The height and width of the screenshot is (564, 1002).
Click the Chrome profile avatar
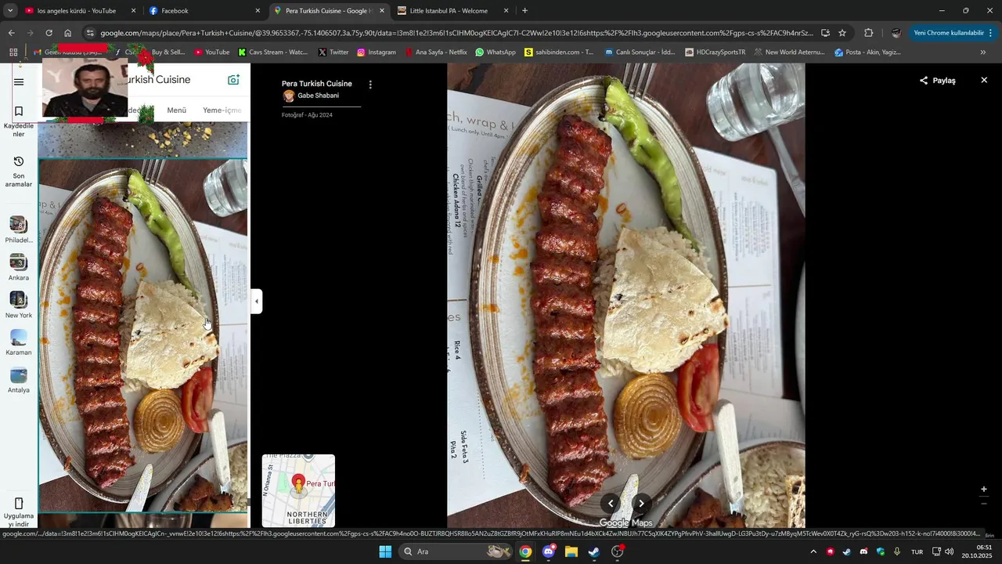(896, 33)
